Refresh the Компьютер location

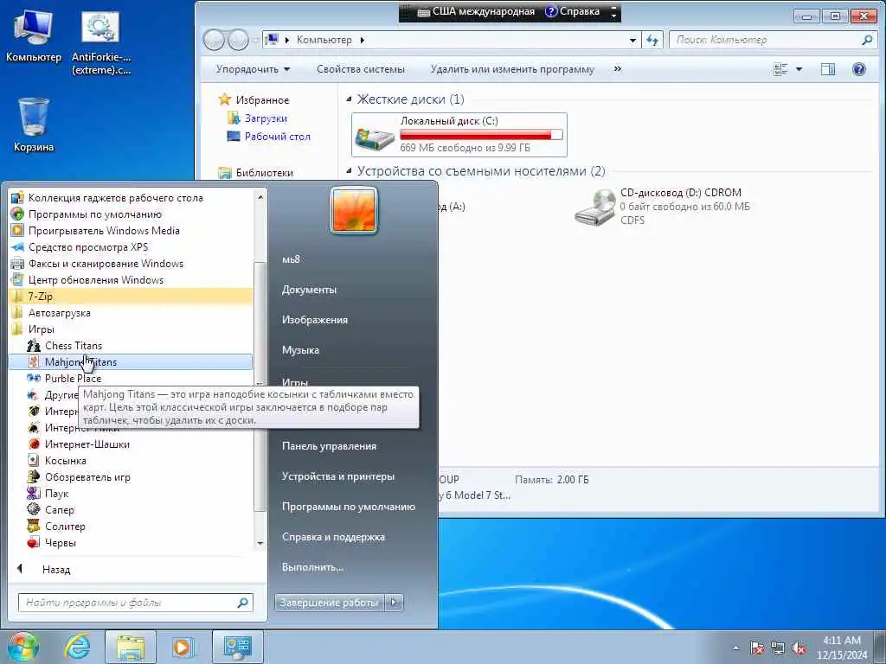[x=652, y=40]
